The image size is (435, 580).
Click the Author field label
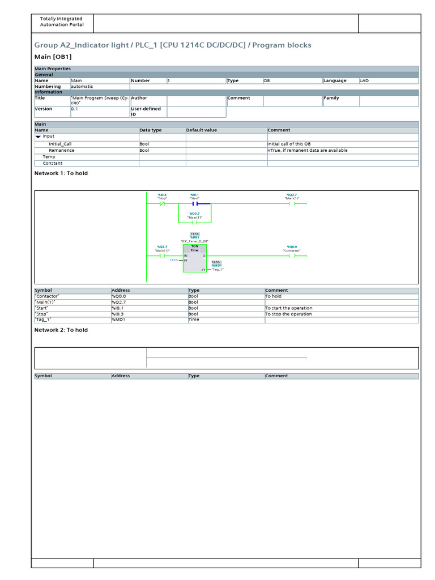coord(139,98)
